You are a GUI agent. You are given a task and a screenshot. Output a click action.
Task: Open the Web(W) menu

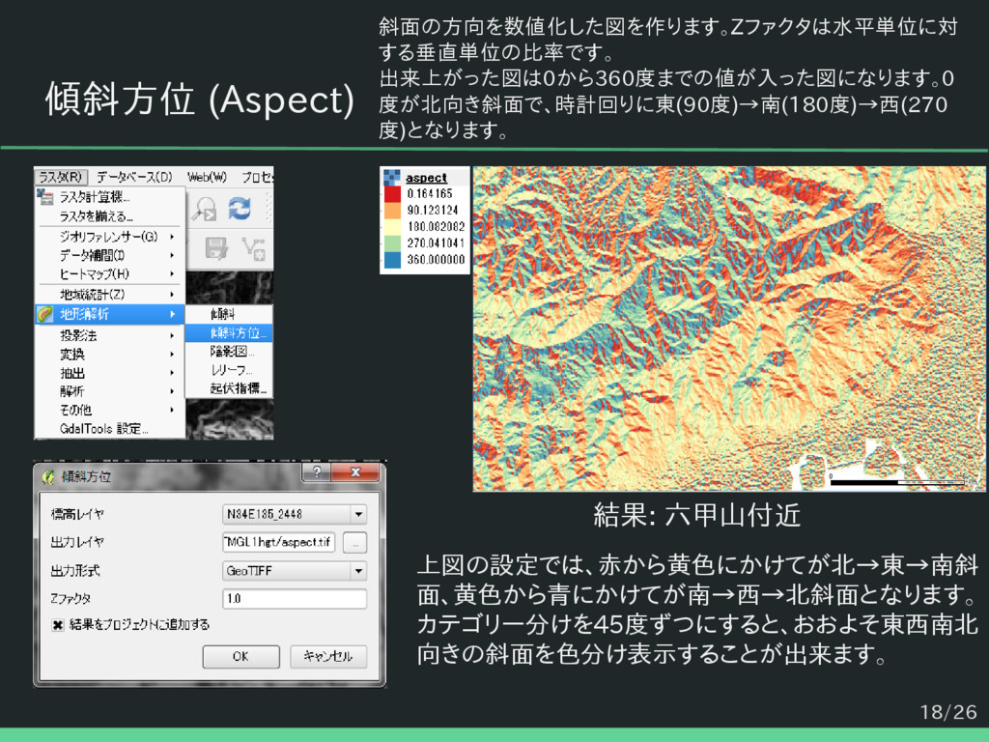(x=207, y=178)
